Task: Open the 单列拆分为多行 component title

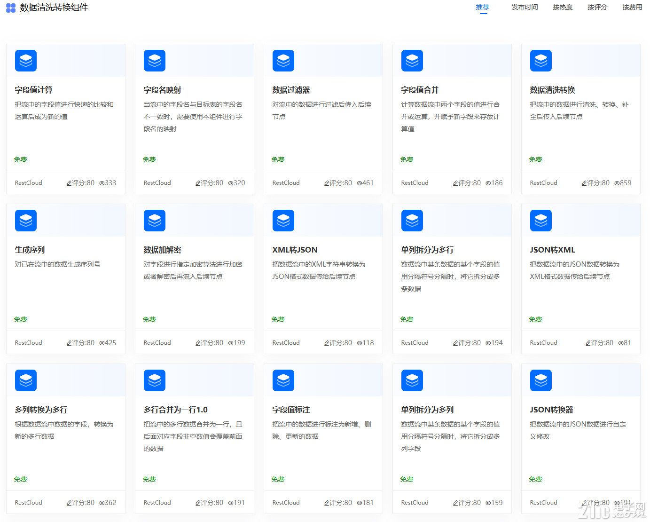Action: [x=427, y=250]
